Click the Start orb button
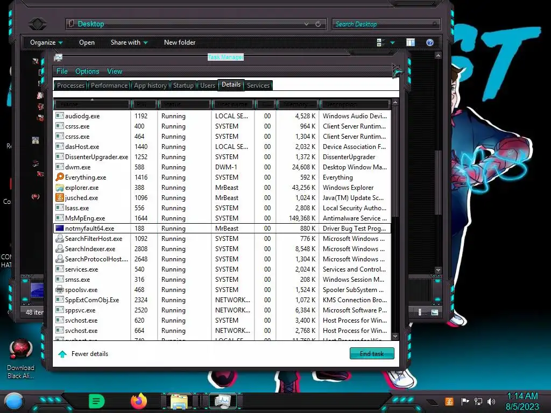The width and height of the screenshot is (551, 413). click(x=14, y=402)
